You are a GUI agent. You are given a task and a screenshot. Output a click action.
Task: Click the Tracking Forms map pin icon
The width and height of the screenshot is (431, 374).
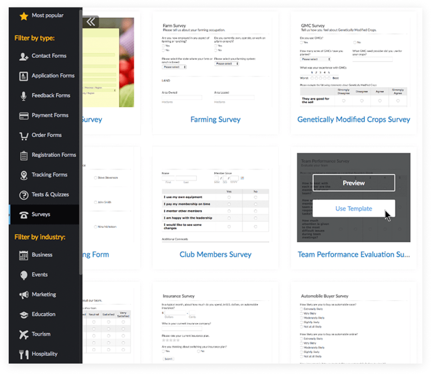(x=24, y=175)
